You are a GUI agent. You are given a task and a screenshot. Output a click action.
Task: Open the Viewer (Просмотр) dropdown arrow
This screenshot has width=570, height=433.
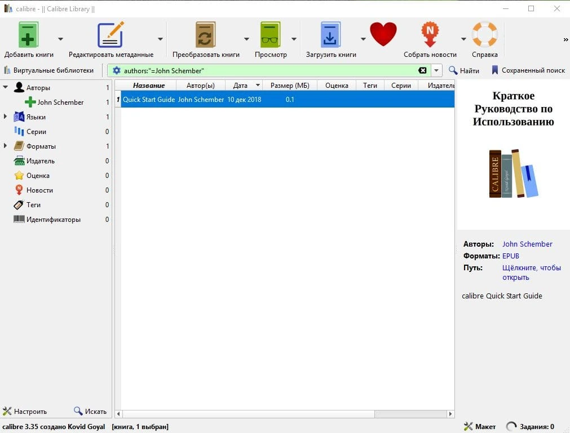294,39
